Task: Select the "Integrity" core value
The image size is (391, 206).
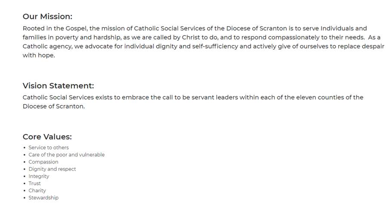Action: [x=39, y=176]
